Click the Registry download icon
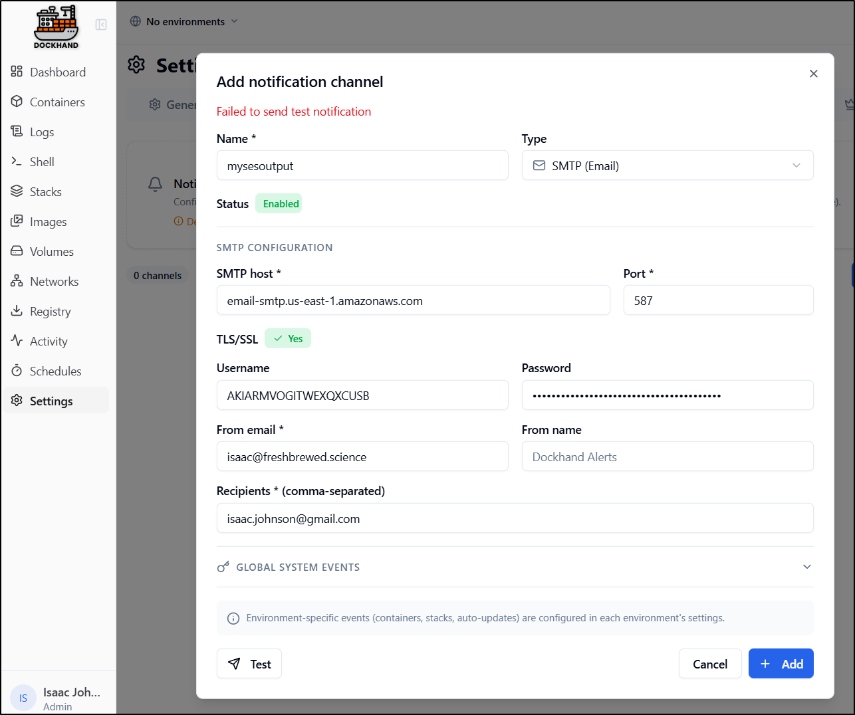Screen dimensions: 855x715 coord(17,311)
